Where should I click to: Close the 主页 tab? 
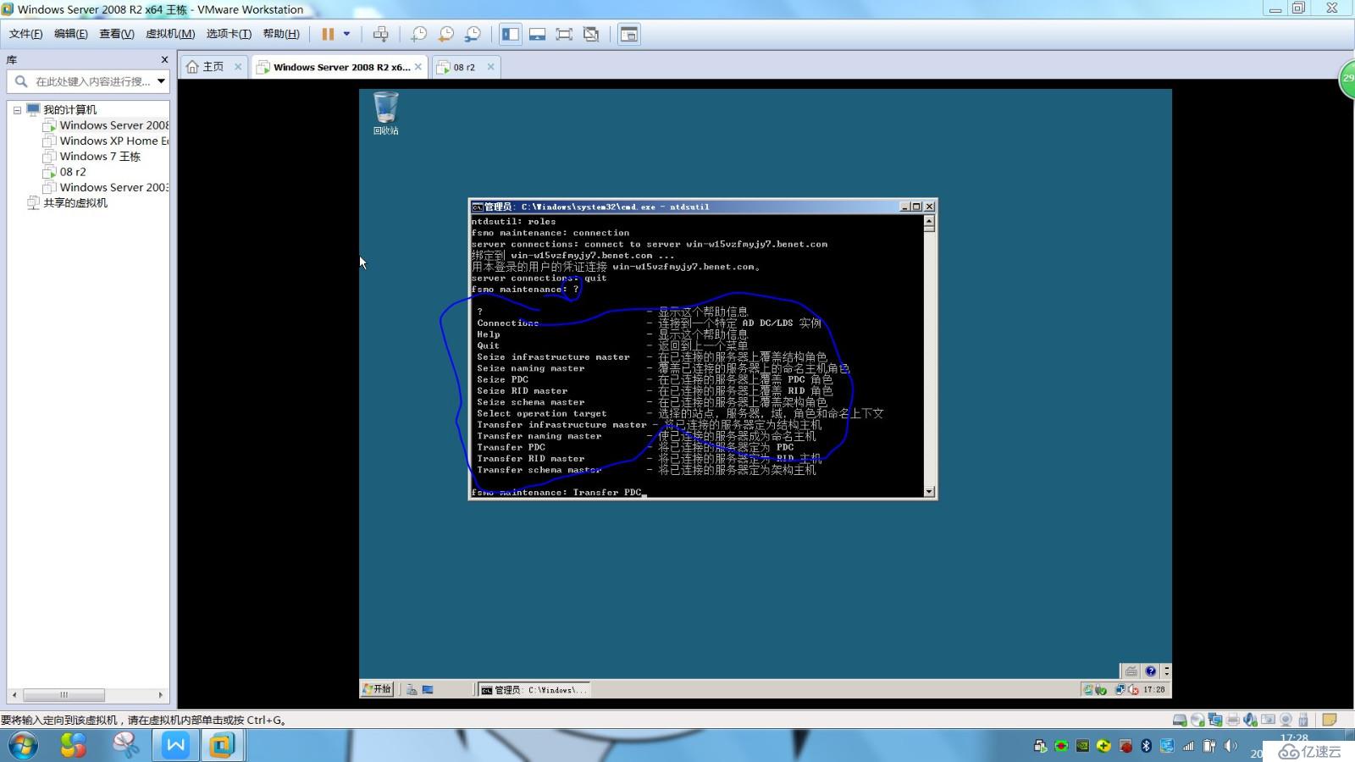pyautogui.click(x=238, y=67)
